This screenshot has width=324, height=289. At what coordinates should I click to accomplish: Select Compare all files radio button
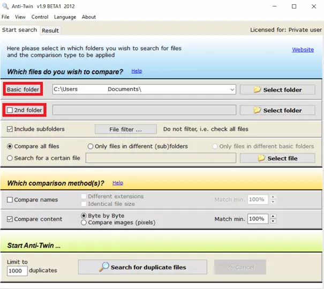pyautogui.click(x=10, y=146)
